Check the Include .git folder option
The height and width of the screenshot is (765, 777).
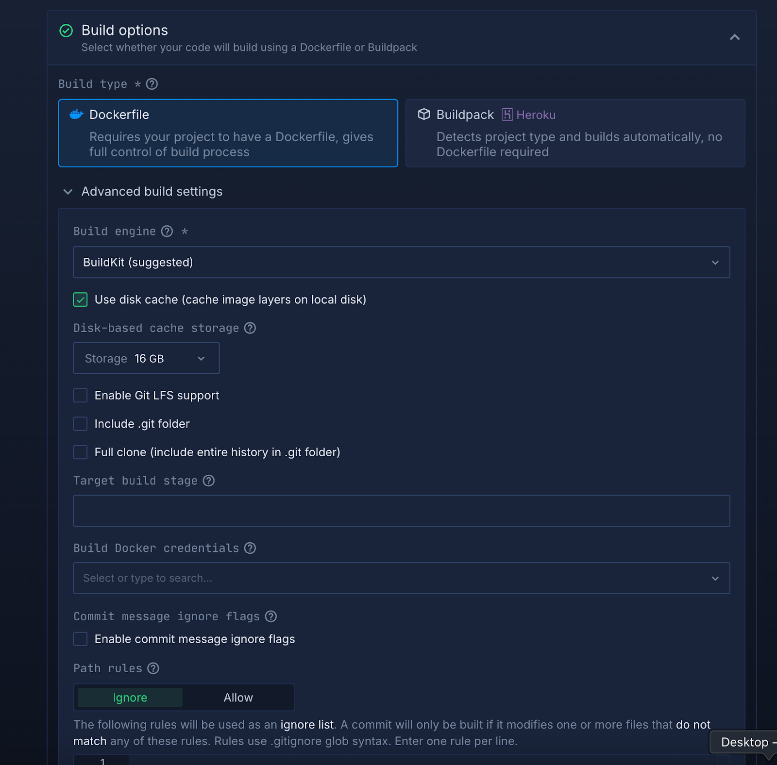81,424
